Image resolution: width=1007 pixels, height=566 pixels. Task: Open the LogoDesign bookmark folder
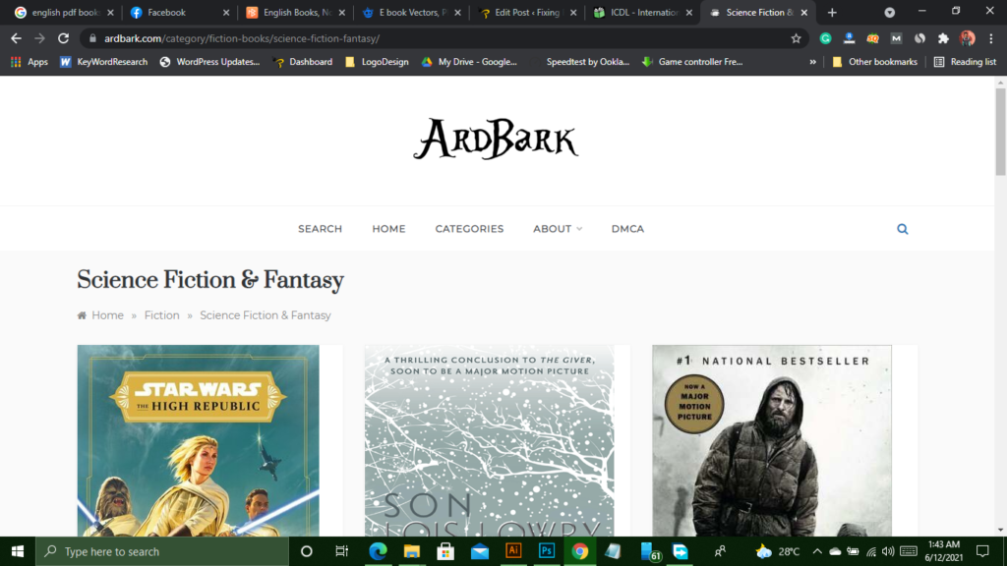377,62
